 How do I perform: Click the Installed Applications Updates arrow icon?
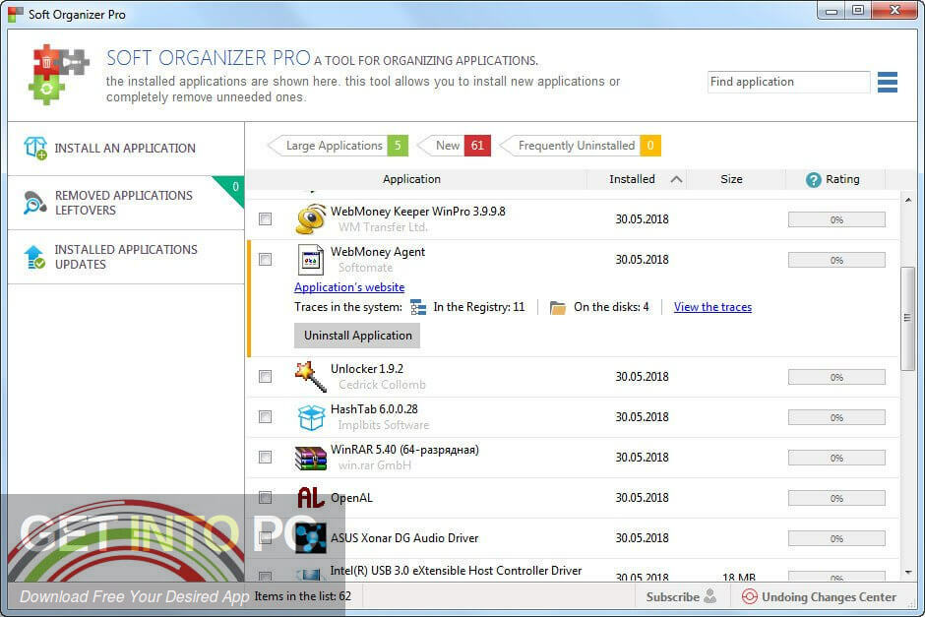[34, 257]
